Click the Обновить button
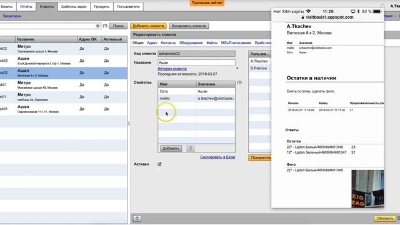Viewport: 400px width, 225px height. pos(385,218)
